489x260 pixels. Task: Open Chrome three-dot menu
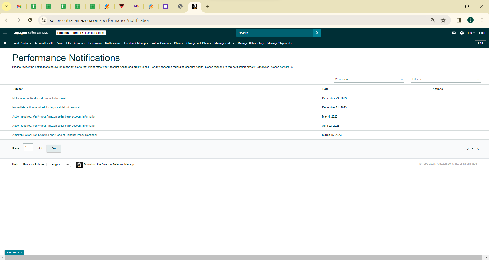pos(482,20)
